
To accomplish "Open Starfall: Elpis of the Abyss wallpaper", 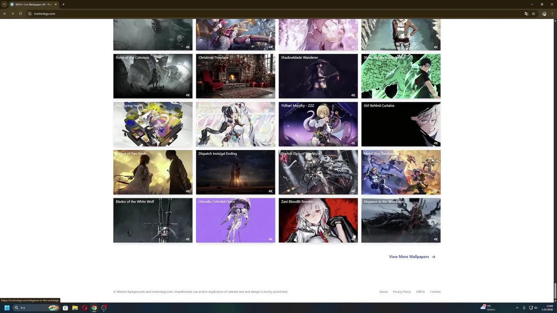I will coord(318,172).
